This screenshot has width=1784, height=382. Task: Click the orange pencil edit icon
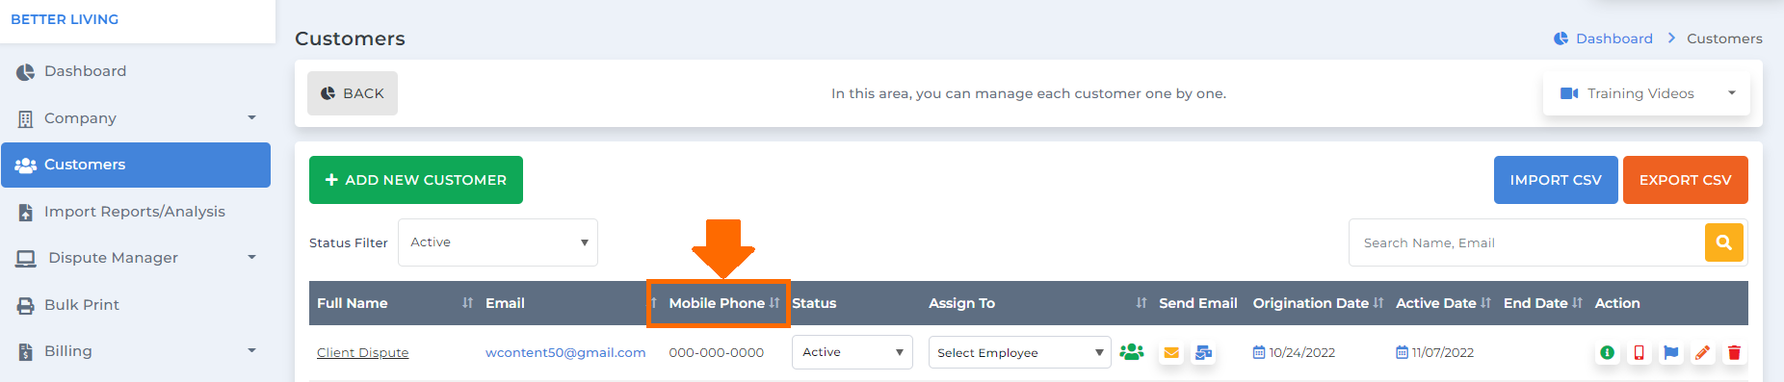(1702, 353)
